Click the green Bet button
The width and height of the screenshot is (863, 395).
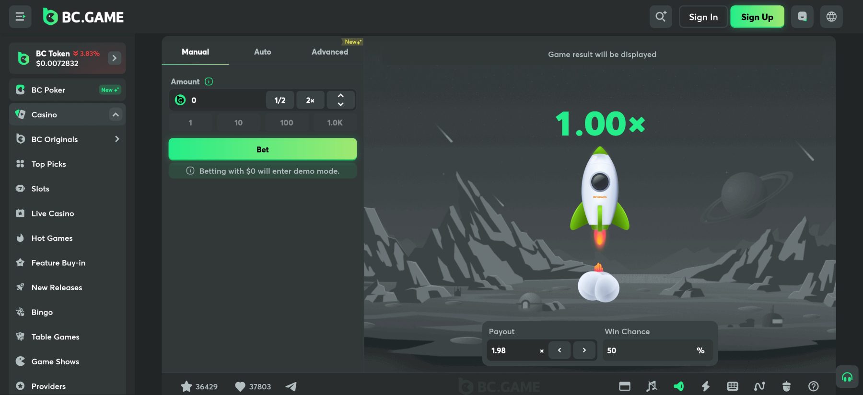coord(262,149)
